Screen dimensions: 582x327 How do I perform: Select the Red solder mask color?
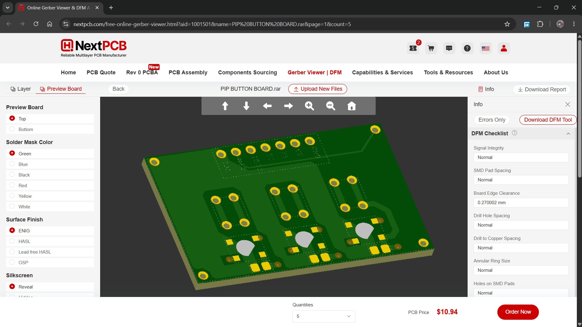click(x=50, y=185)
